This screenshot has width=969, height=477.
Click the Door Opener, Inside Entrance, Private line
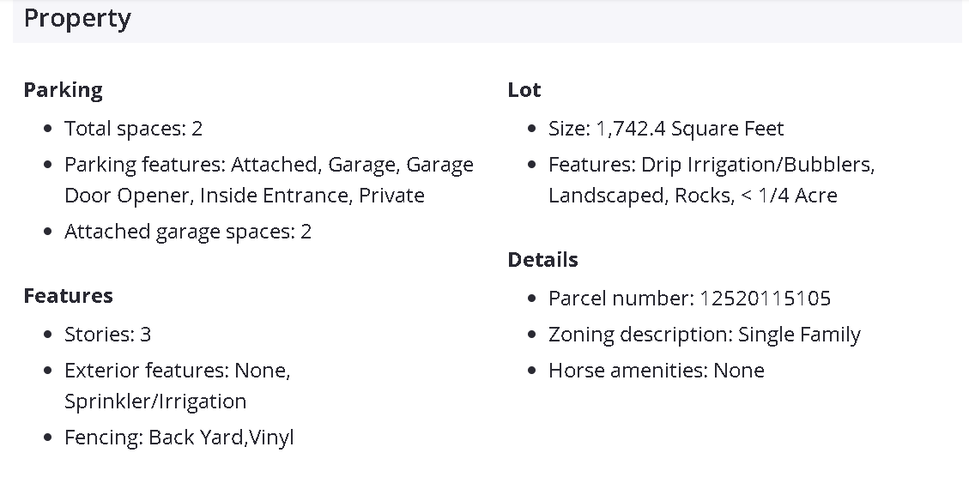pos(245,196)
